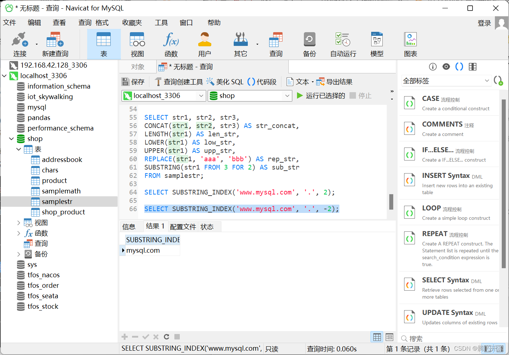Select the tfos_nacos database
The height and width of the screenshot is (355, 509).
43,275
